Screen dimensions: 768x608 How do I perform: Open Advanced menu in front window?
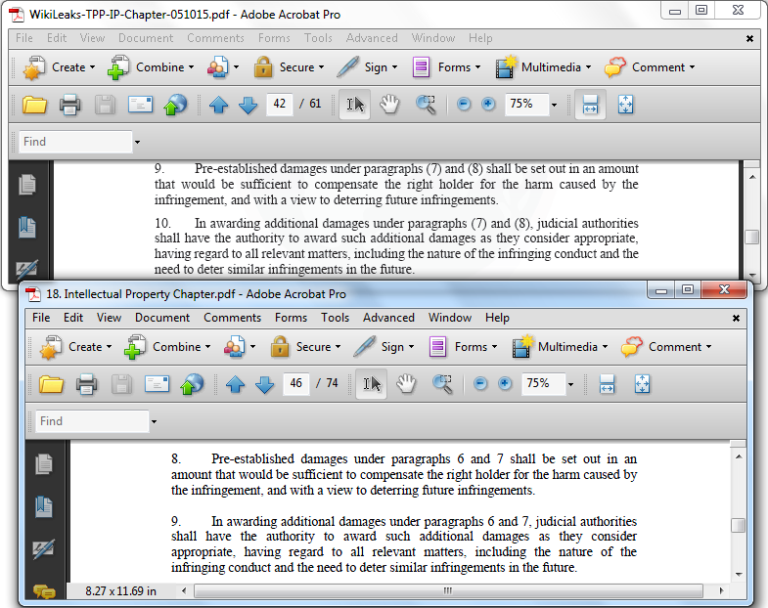pos(388,318)
